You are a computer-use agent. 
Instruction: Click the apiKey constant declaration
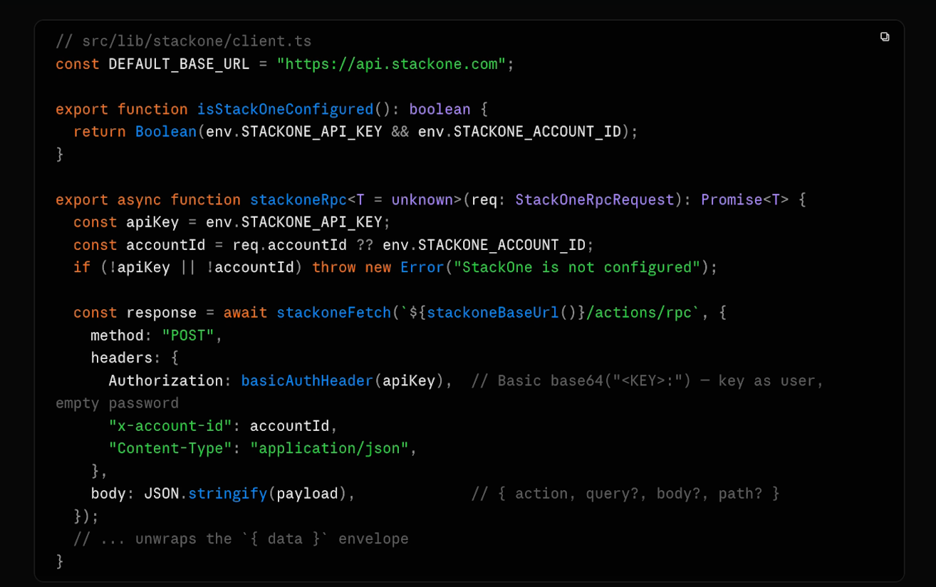pos(152,222)
